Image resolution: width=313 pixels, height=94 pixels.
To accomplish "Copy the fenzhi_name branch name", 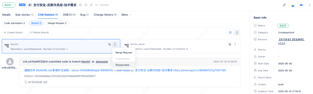I will point(230,44).
